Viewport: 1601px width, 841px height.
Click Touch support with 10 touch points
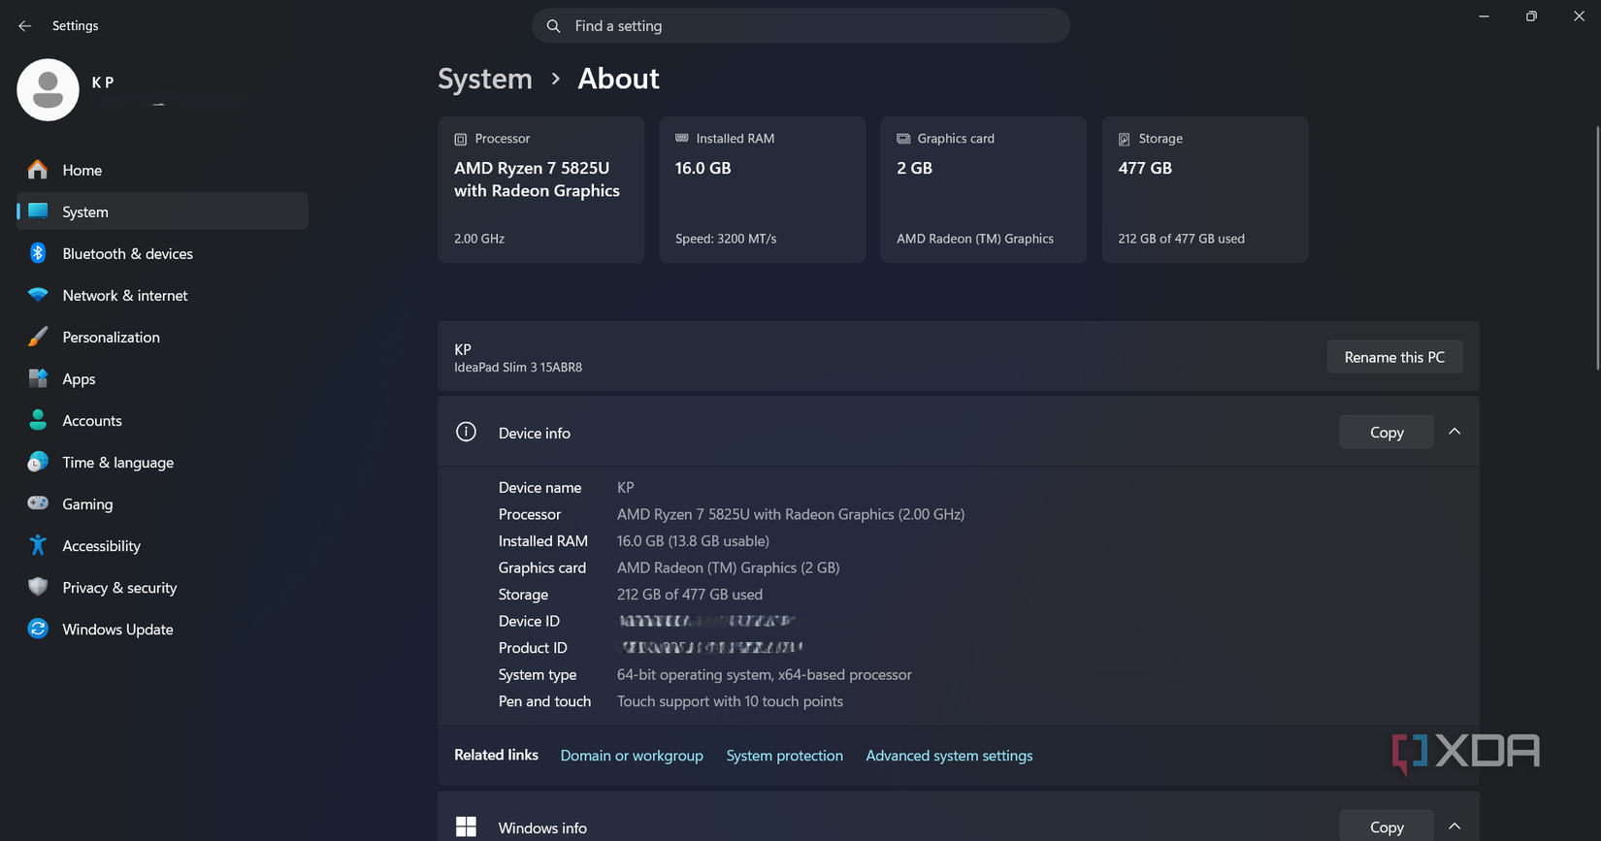pos(730,701)
